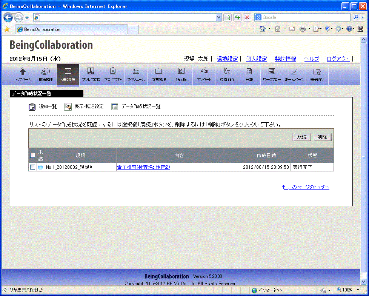Refresh the page with the green arrows icon
The image size is (369, 296).
click(x=237, y=17)
